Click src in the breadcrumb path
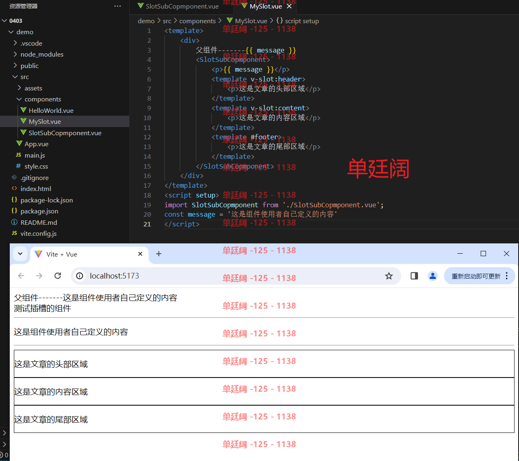Image resolution: width=519 pixels, height=461 pixels. [x=167, y=21]
